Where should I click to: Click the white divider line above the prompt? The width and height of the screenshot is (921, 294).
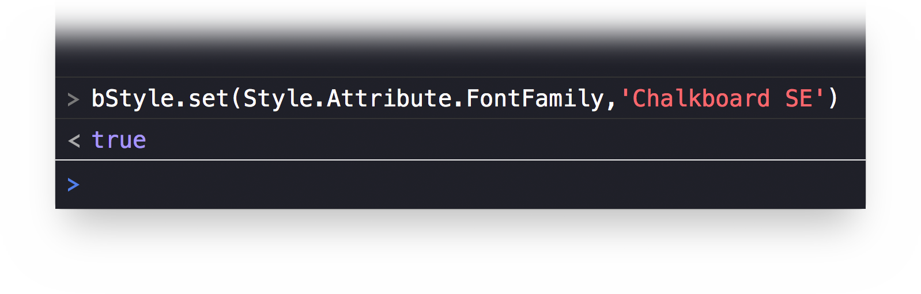[x=461, y=160]
